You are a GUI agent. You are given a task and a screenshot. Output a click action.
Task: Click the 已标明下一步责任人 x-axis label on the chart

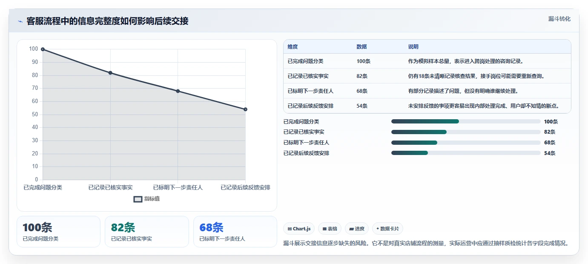178,187
